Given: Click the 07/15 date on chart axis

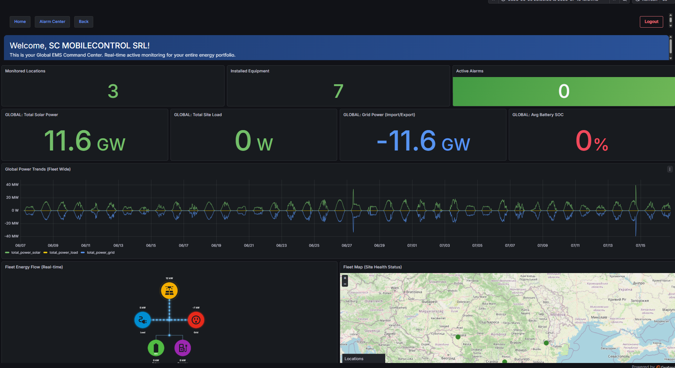Looking at the screenshot, I should click(641, 245).
